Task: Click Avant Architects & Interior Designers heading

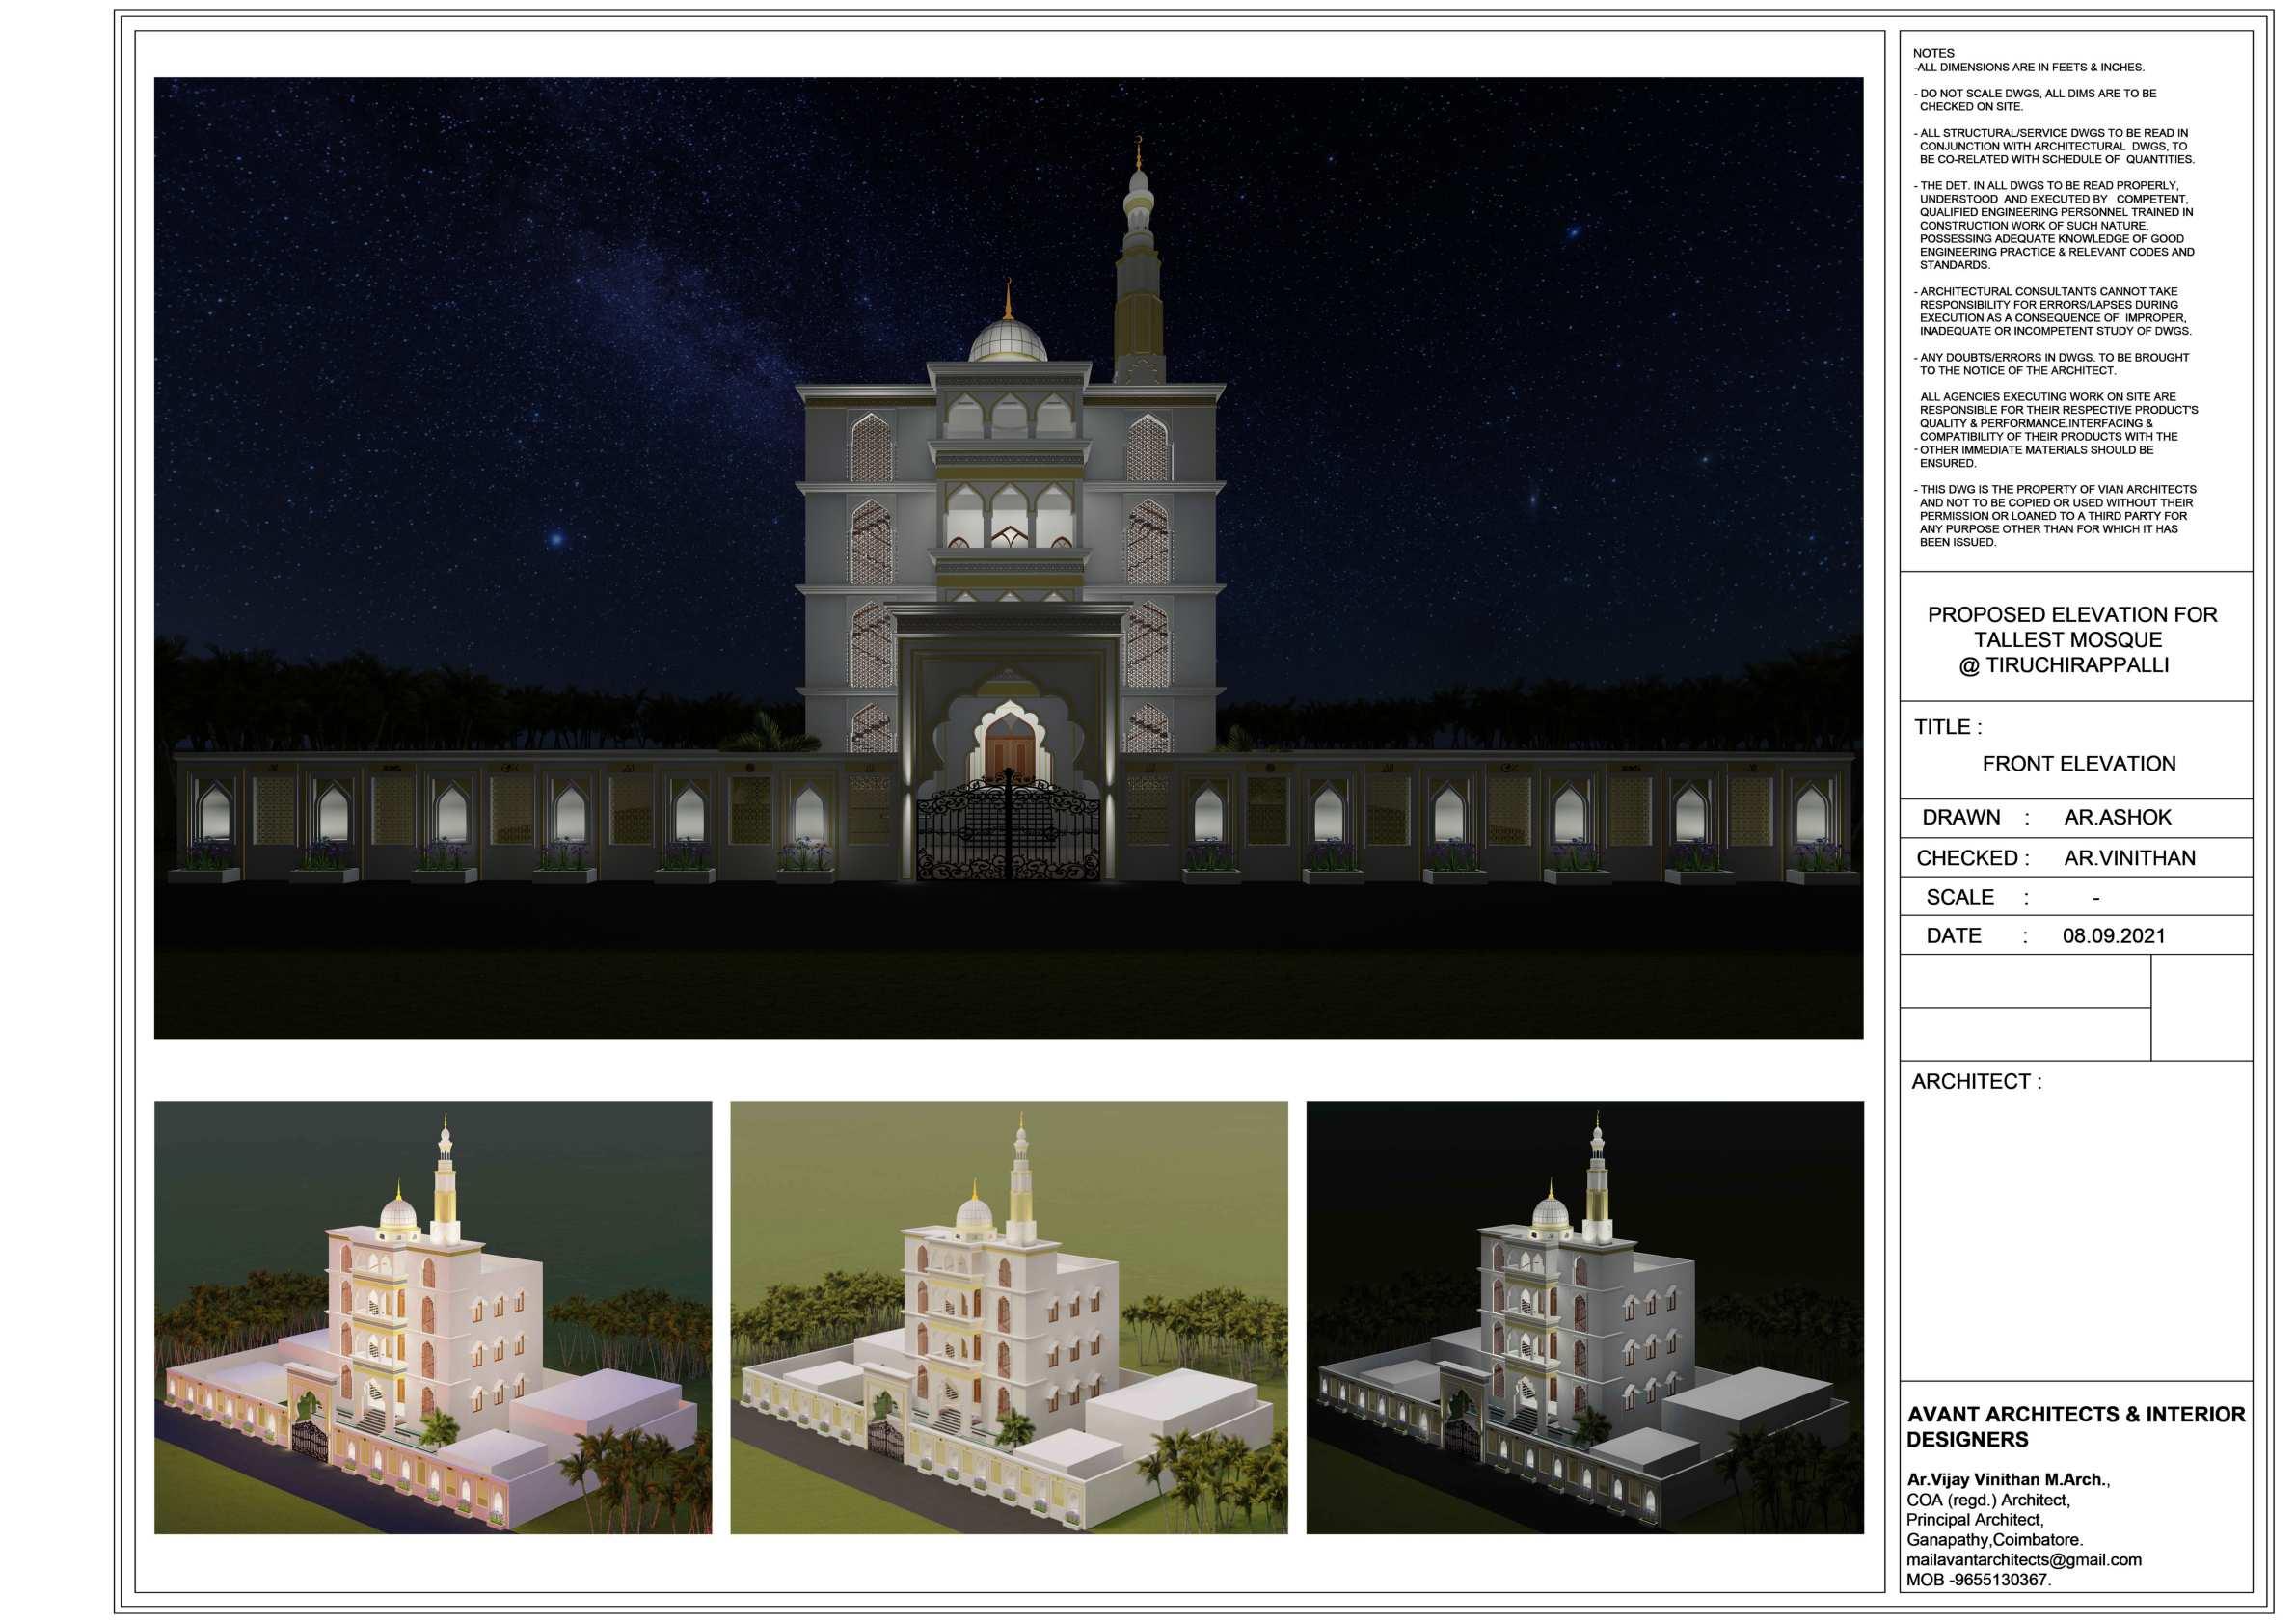Action: coord(2075,1427)
